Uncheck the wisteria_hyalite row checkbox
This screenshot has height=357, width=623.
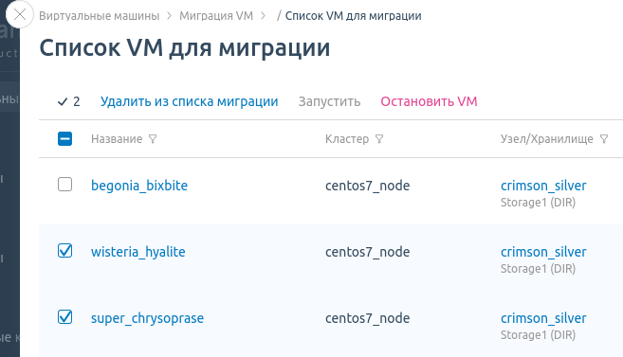(64, 251)
